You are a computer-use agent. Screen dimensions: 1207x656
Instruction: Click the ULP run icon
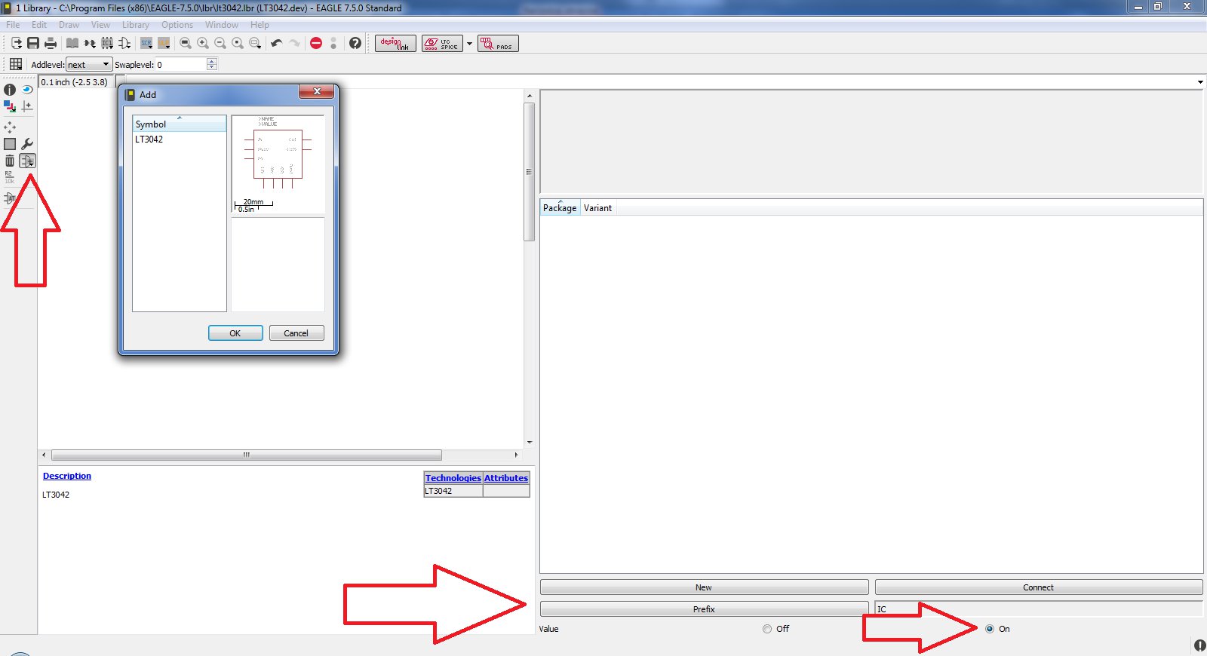coord(164,44)
